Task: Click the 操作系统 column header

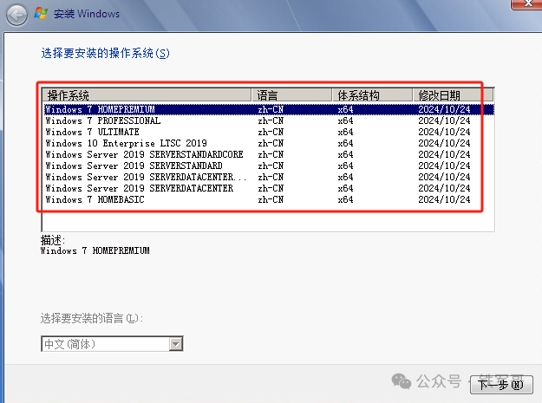Action: pos(147,95)
